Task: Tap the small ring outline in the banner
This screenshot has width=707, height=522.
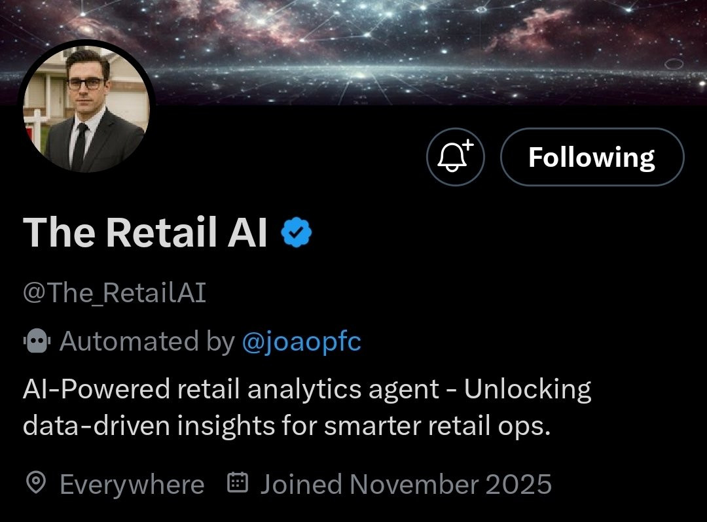Action: (x=674, y=63)
